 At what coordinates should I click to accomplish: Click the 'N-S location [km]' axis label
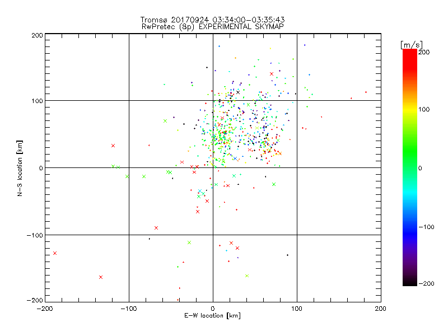click(x=20, y=168)
